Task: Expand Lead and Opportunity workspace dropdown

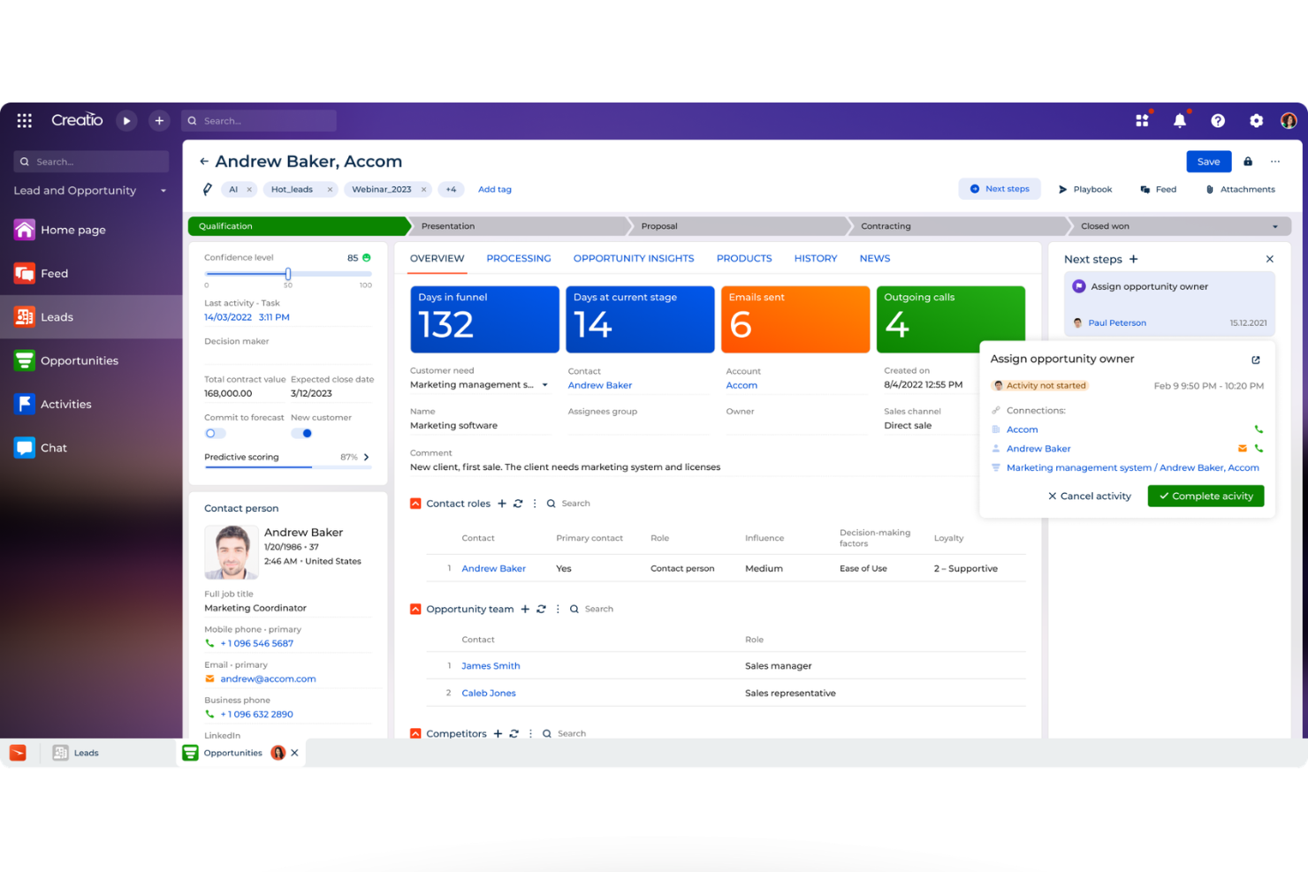Action: coord(163,191)
